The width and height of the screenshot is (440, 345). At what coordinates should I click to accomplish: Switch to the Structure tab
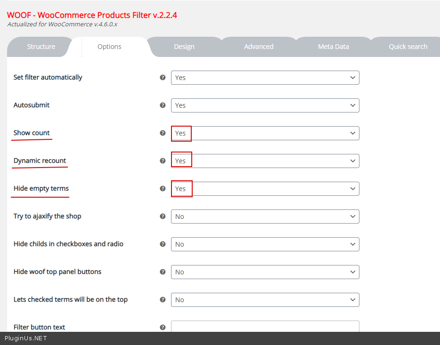[x=41, y=47]
